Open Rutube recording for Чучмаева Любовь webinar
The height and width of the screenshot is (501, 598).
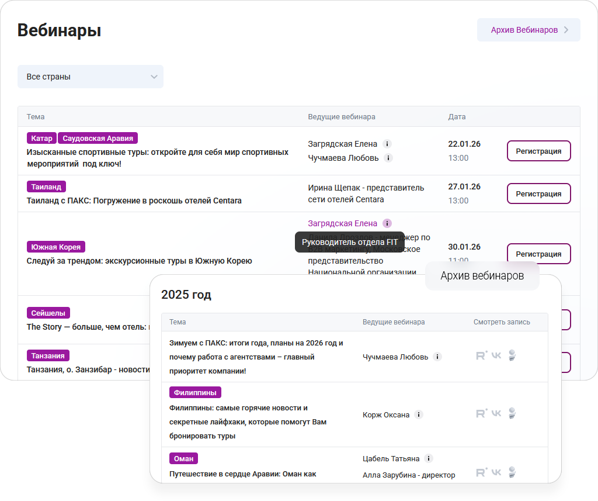(482, 355)
